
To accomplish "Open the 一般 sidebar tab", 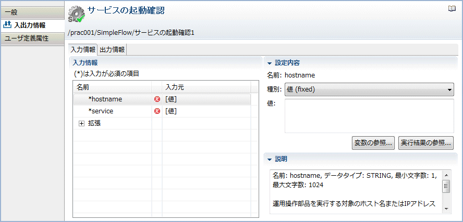I will click(x=32, y=12).
